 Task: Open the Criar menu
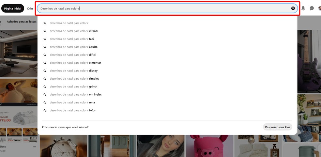point(30,8)
